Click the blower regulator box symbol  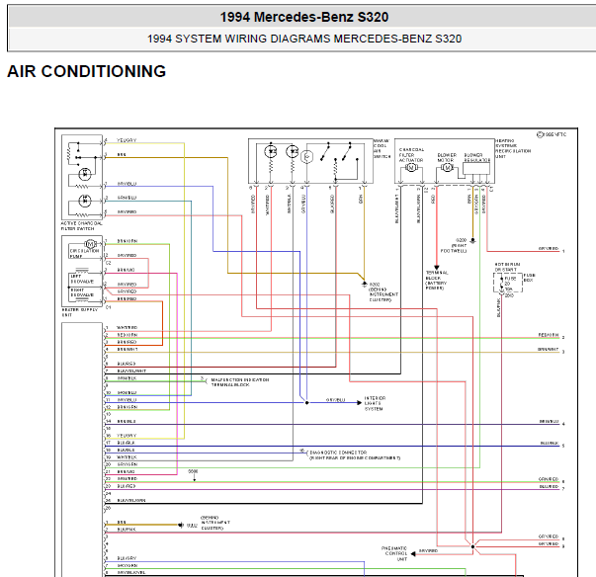click(476, 169)
